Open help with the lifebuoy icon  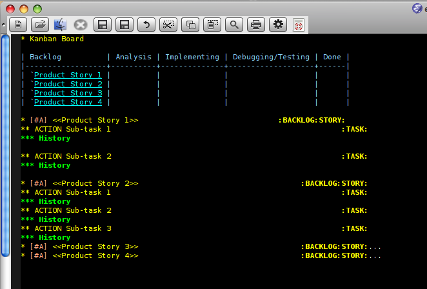point(299,25)
